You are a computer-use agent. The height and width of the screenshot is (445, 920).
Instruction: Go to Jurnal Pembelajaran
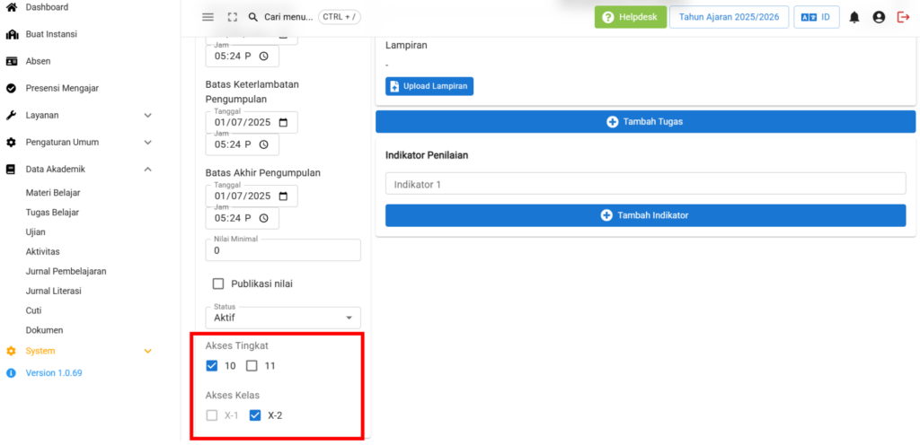[66, 271]
